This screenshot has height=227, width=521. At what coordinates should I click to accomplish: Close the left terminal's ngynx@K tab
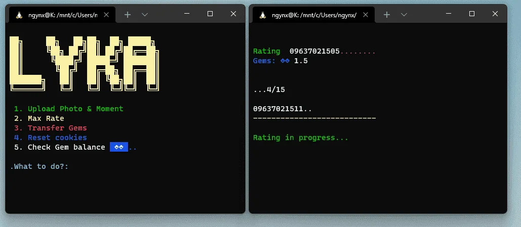pyautogui.click(x=106, y=15)
